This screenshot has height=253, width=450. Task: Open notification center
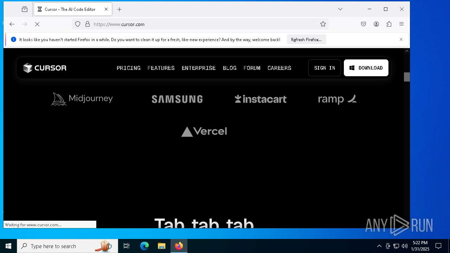tap(438, 246)
